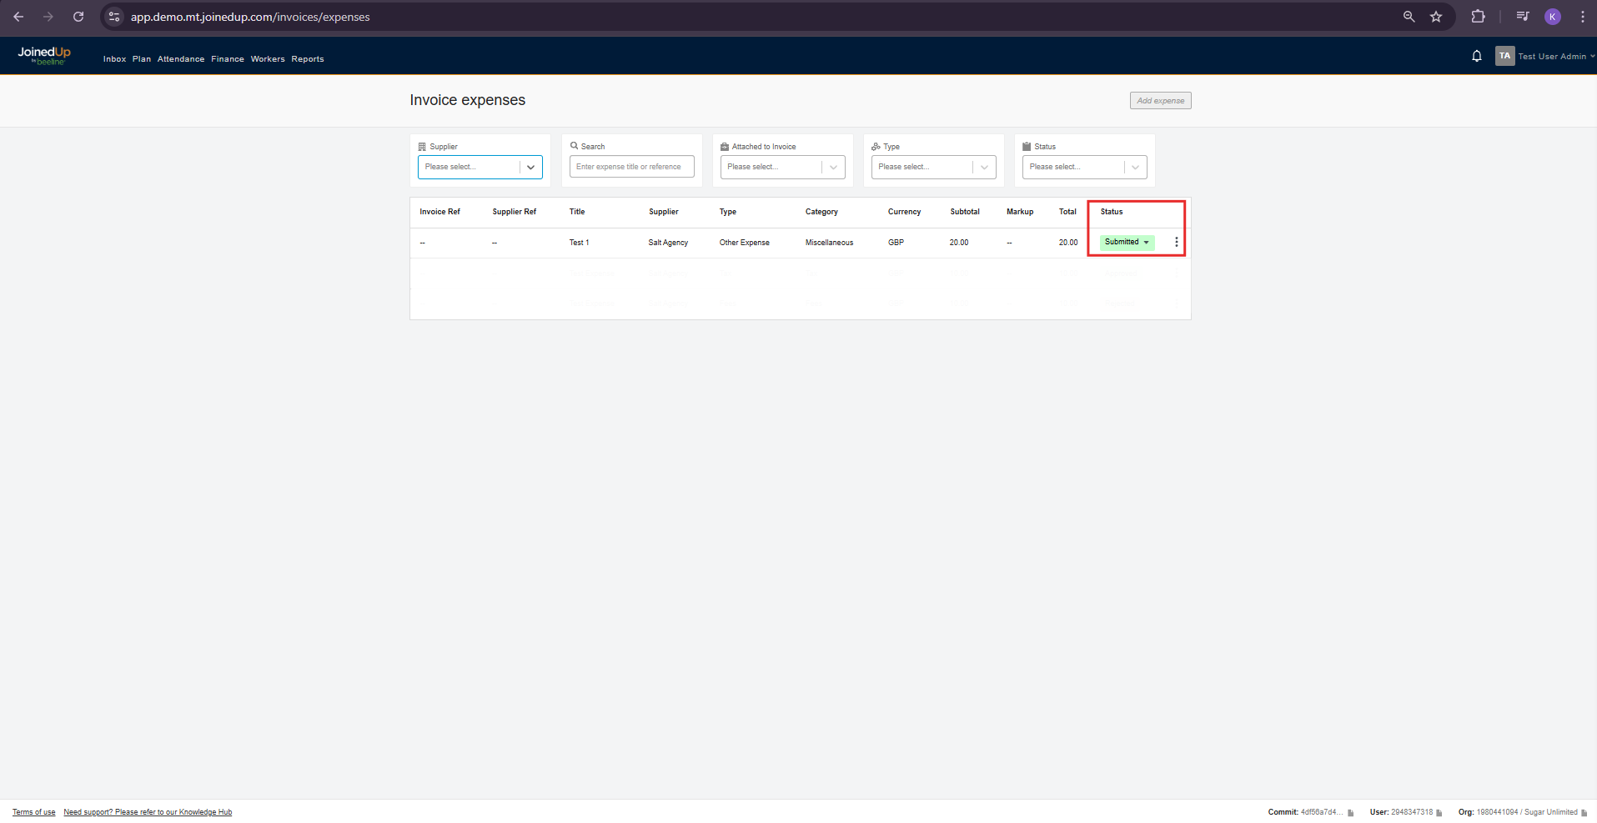
Task: Change the Submitted status on the Test 1 row
Action: point(1126,242)
